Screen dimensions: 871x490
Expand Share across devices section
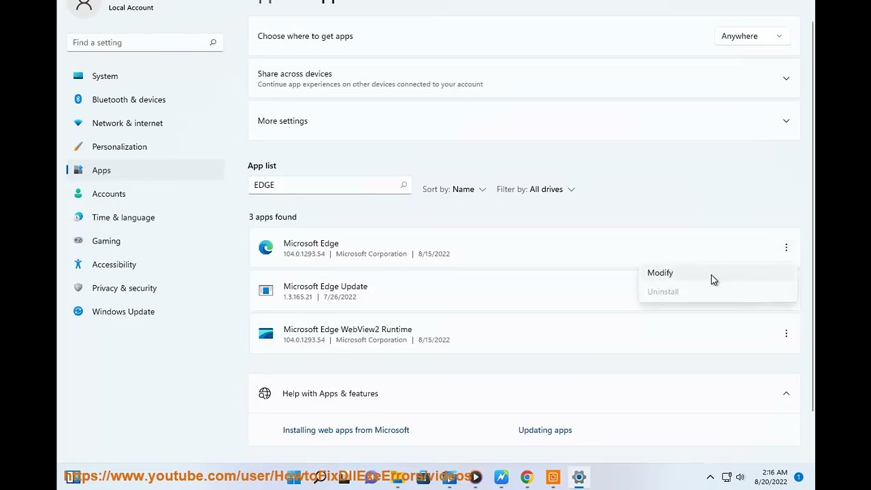[x=786, y=78]
